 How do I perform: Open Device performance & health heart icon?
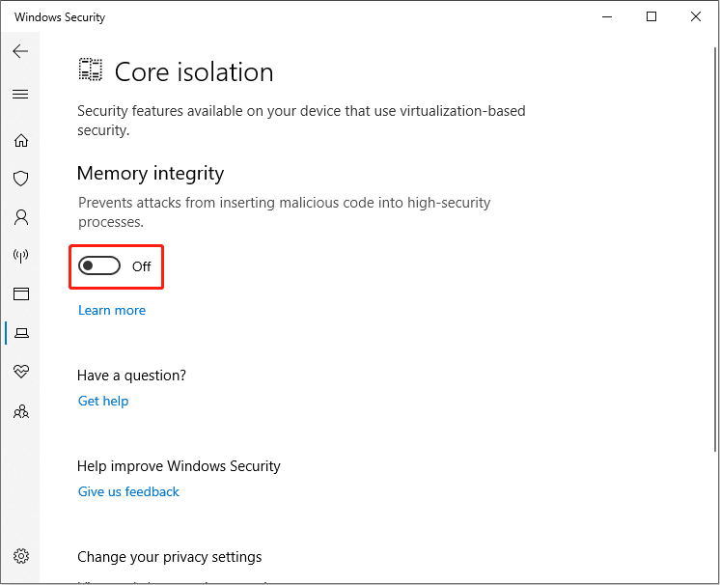tap(21, 371)
